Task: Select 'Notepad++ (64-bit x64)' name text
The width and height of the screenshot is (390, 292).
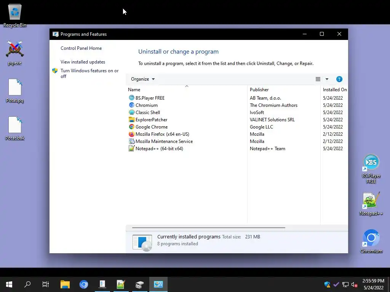Action: point(159,149)
